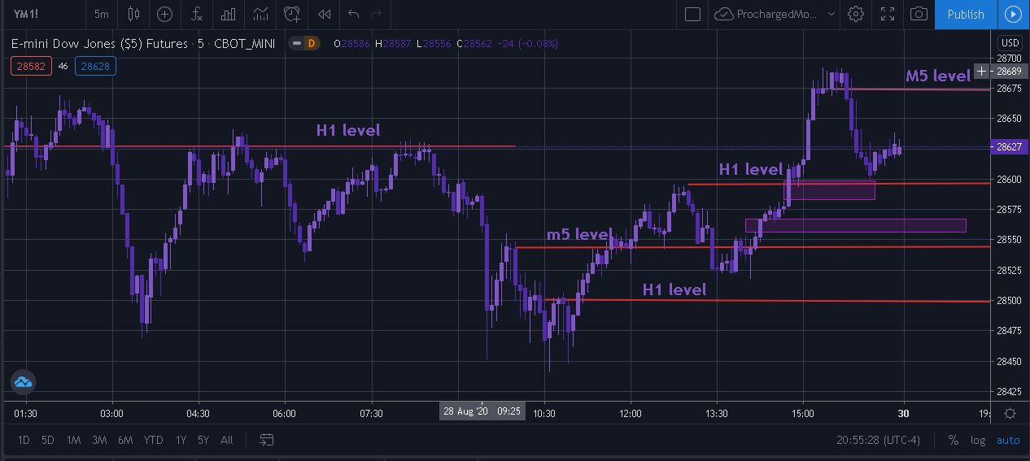Click the blue Publish button
The width and height of the screenshot is (1030, 461).
point(966,14)
